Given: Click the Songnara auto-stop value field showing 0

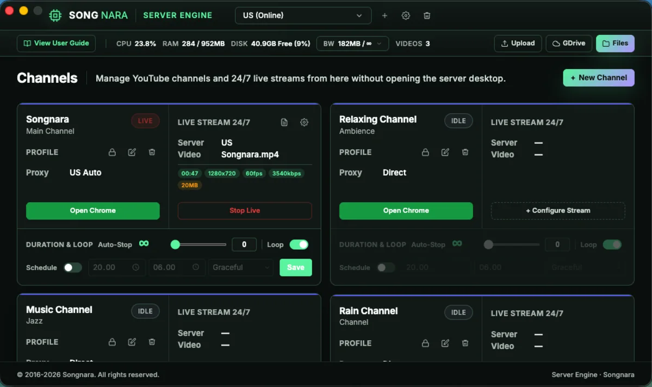Looking at the screenshot, I should click(244, 245).
